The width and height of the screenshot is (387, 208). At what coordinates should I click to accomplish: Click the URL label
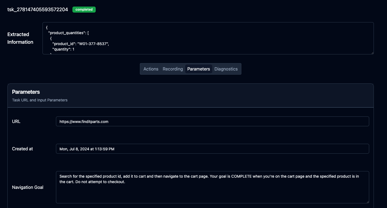point(16,122)
